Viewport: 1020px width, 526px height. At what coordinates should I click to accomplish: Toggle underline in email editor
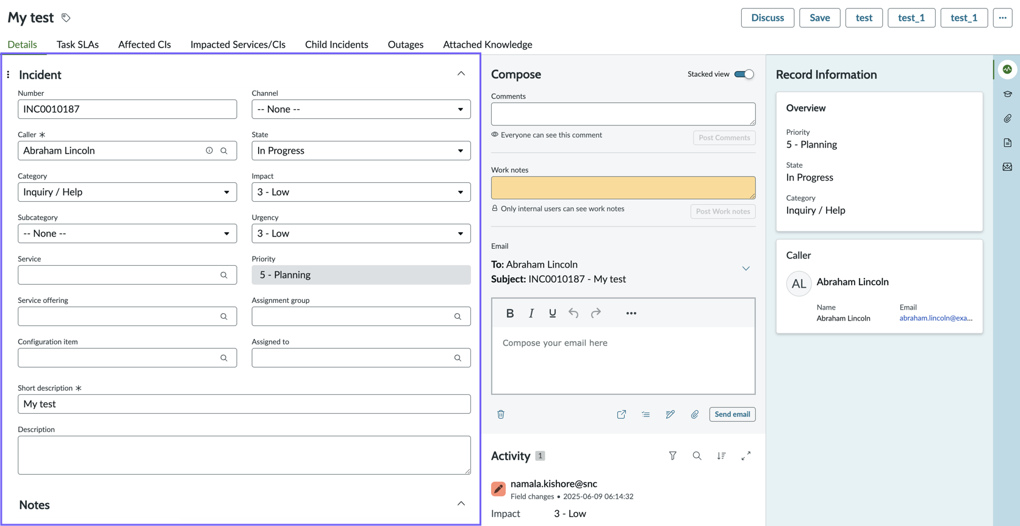point(552,313)
